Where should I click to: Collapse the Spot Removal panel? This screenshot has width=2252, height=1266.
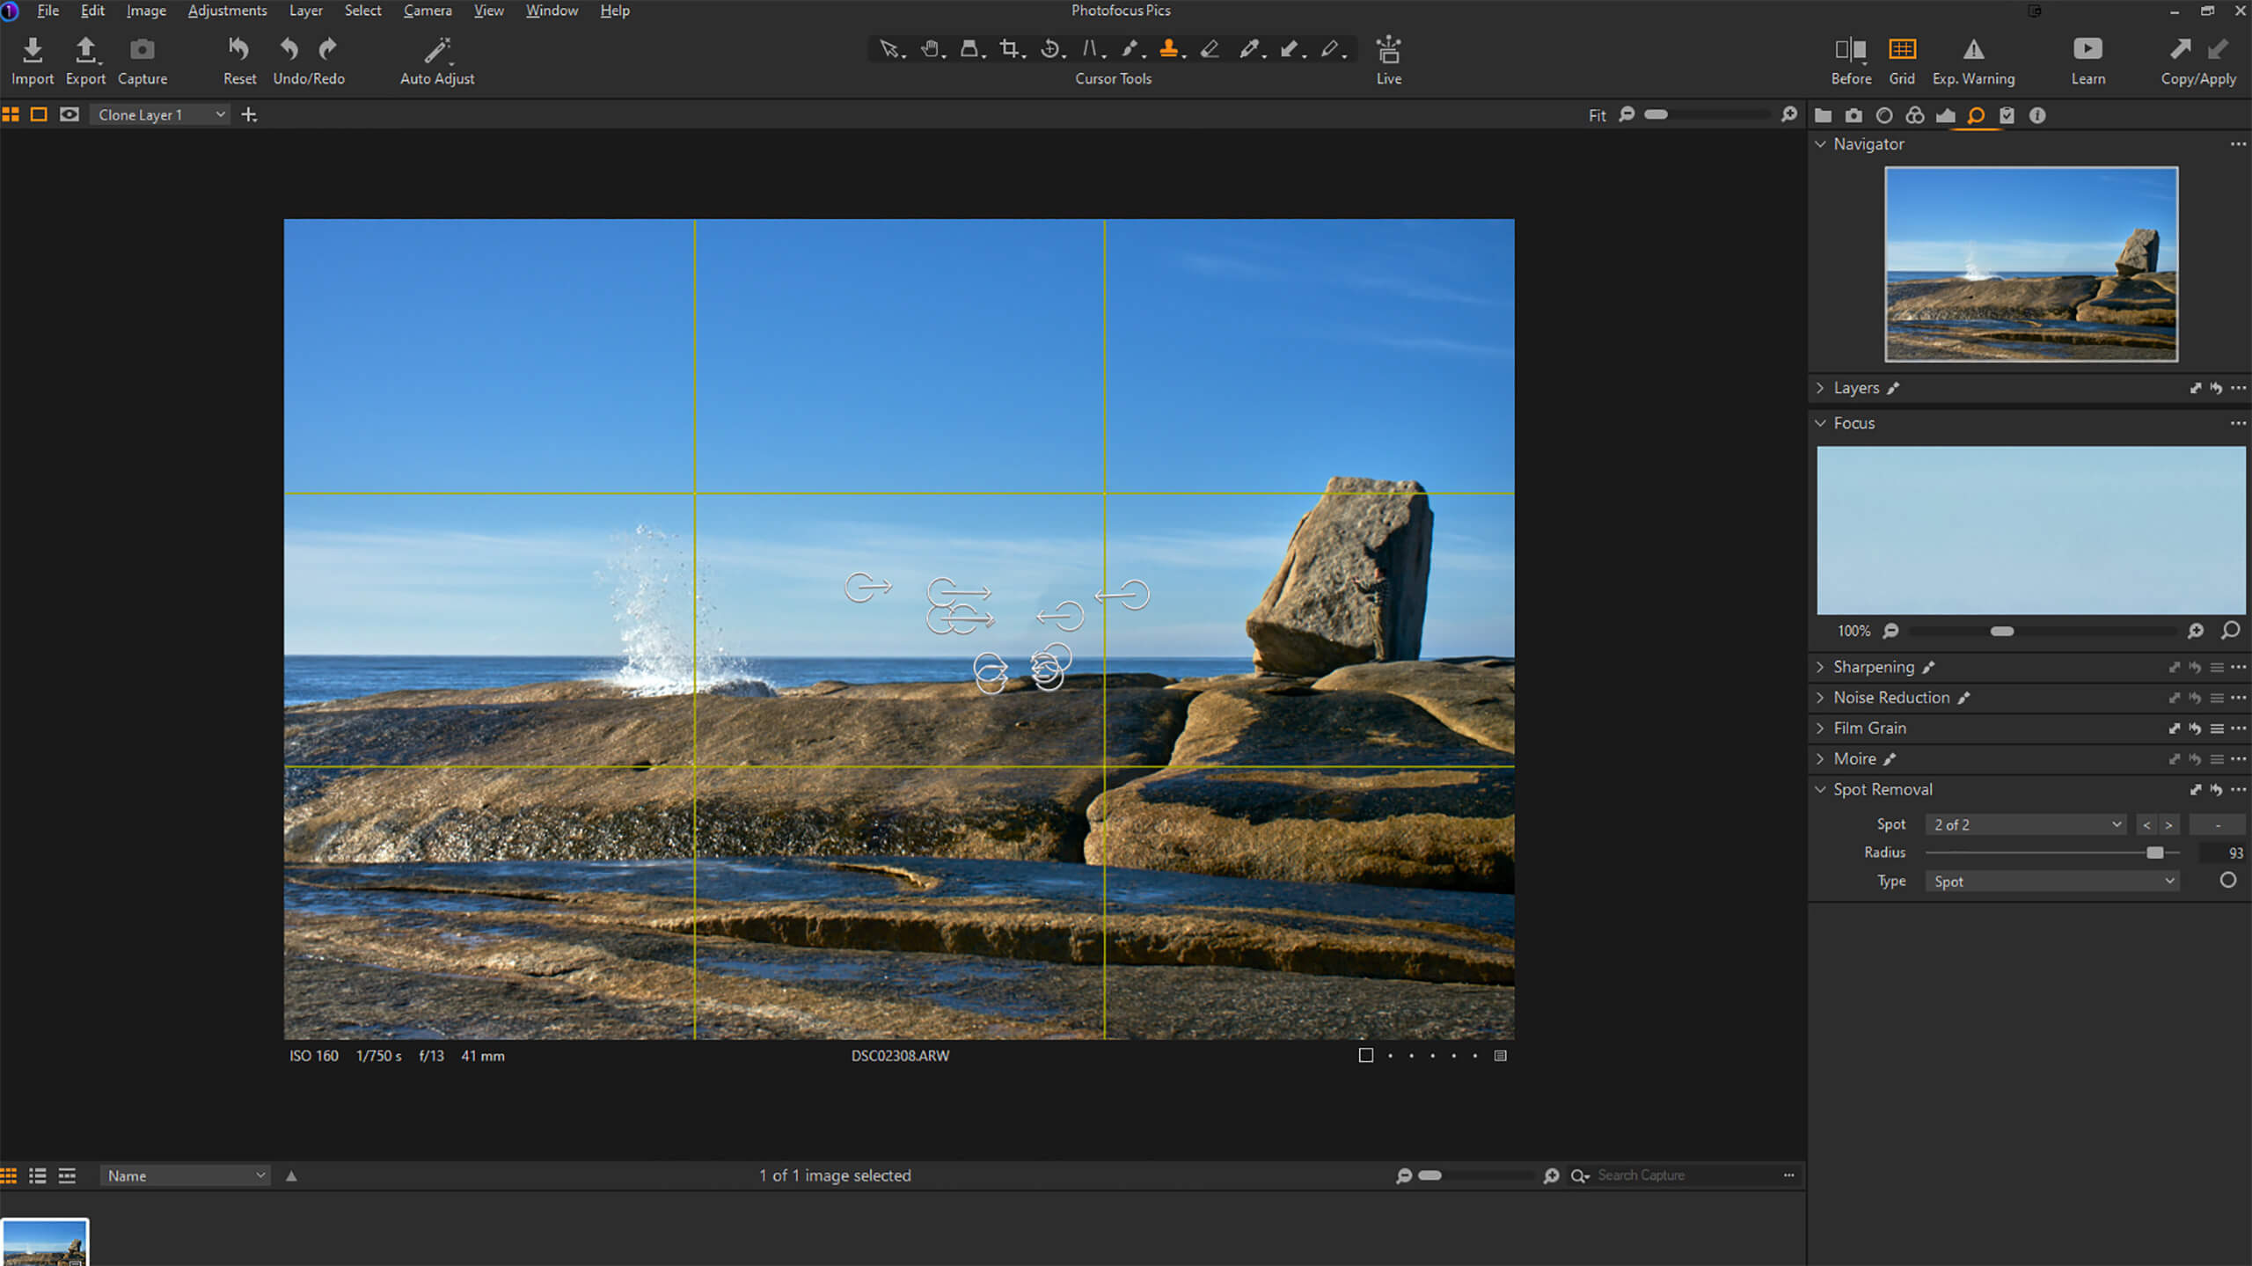(1820, 789)
